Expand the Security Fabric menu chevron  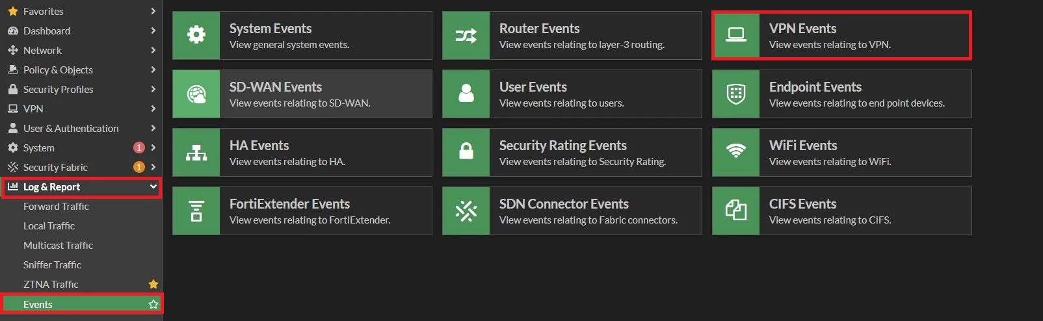tap(153, 167)
